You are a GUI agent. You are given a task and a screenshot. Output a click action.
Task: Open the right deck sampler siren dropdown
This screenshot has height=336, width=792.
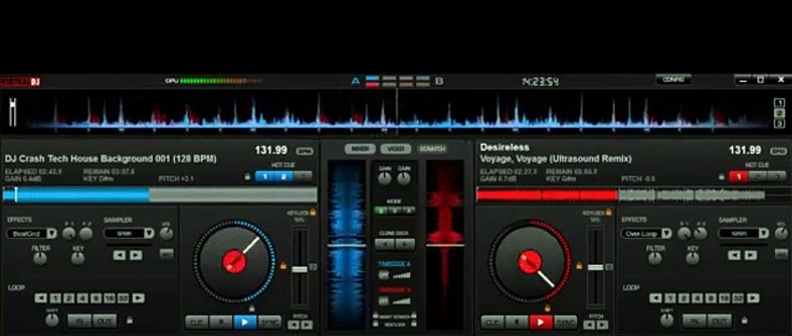tap(743, 233)
